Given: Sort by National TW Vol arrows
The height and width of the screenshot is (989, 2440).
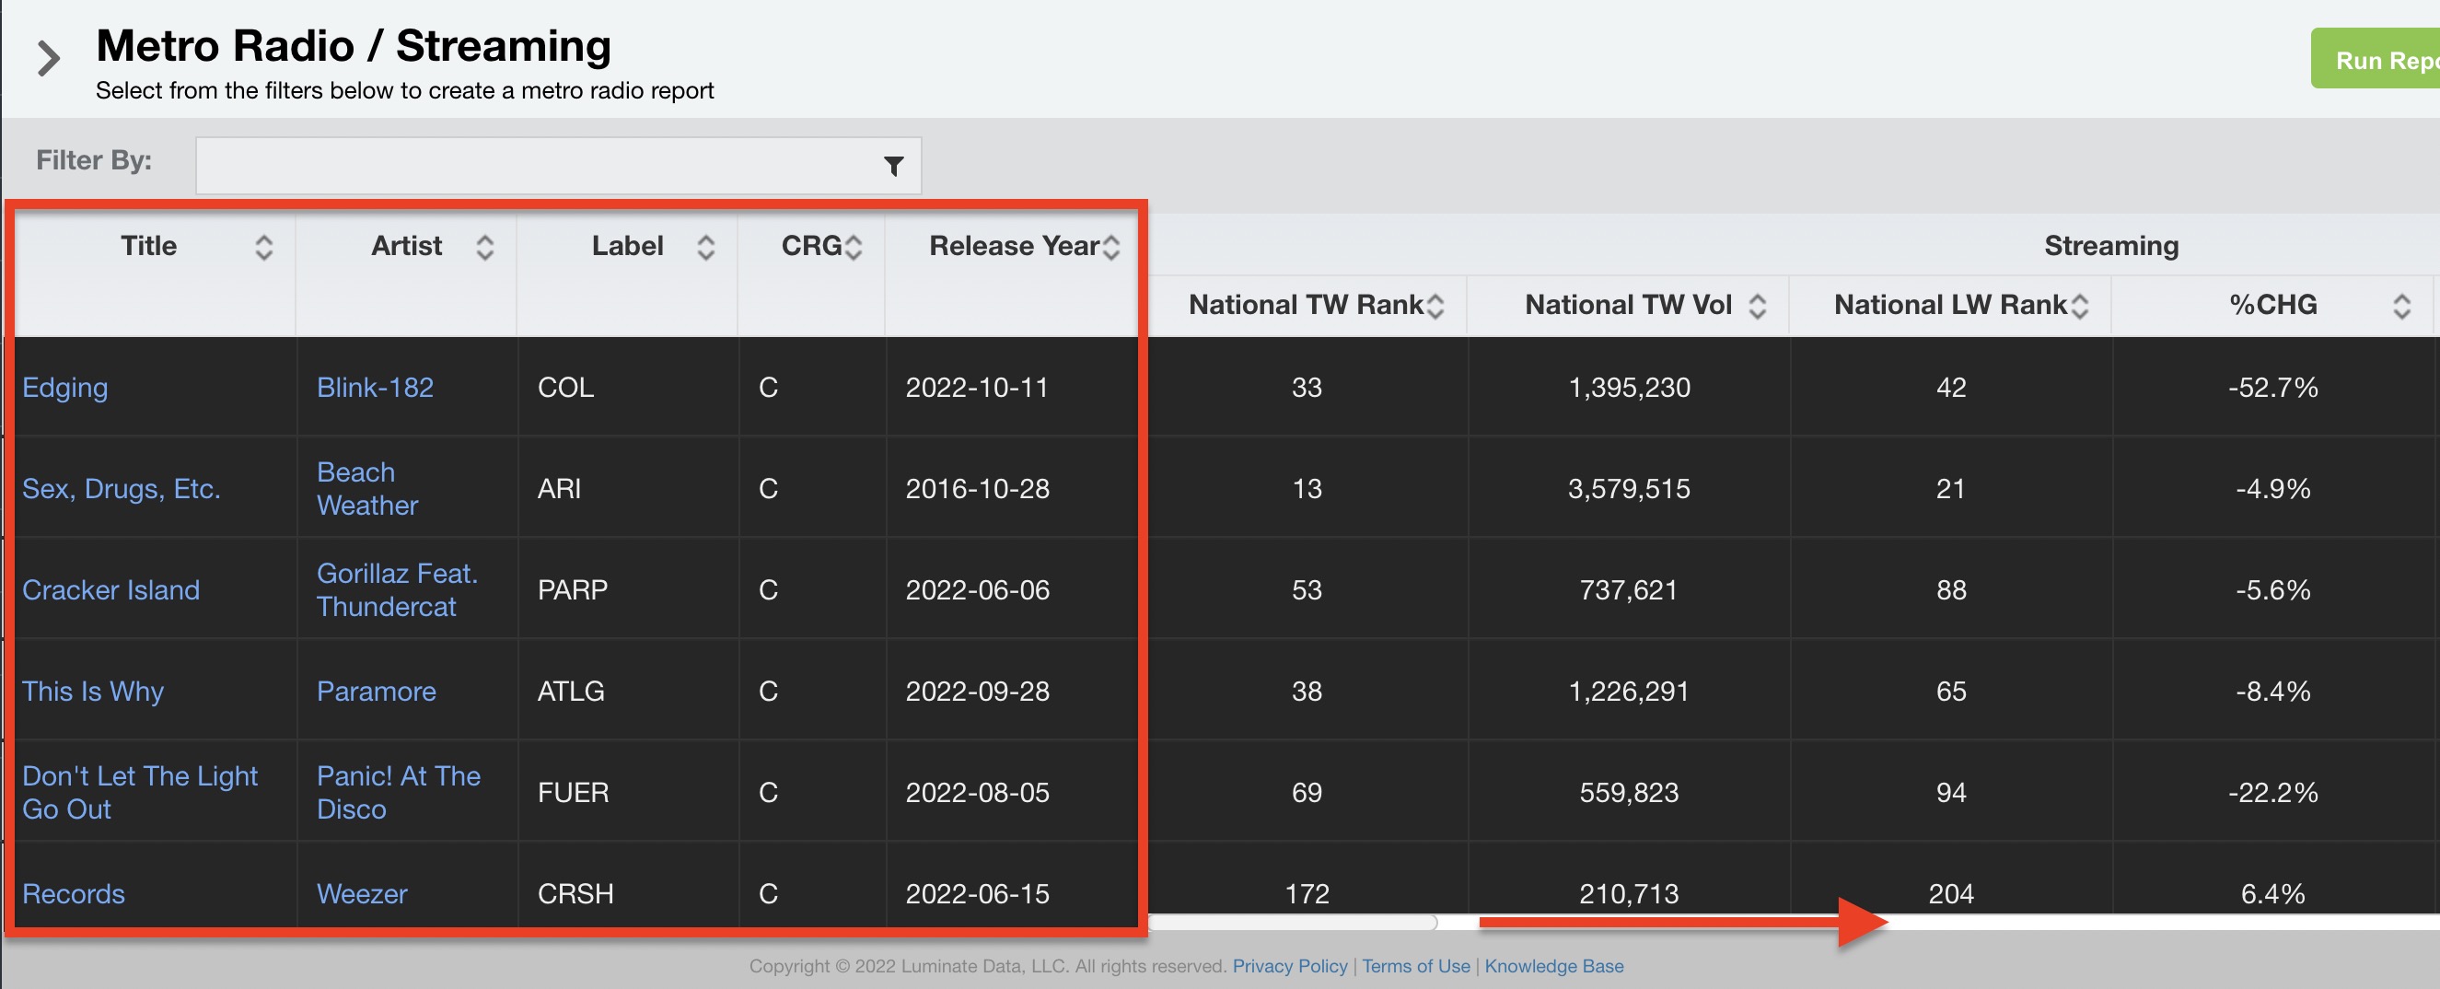Looking at the screenshot, I should tap(1757, 306).
